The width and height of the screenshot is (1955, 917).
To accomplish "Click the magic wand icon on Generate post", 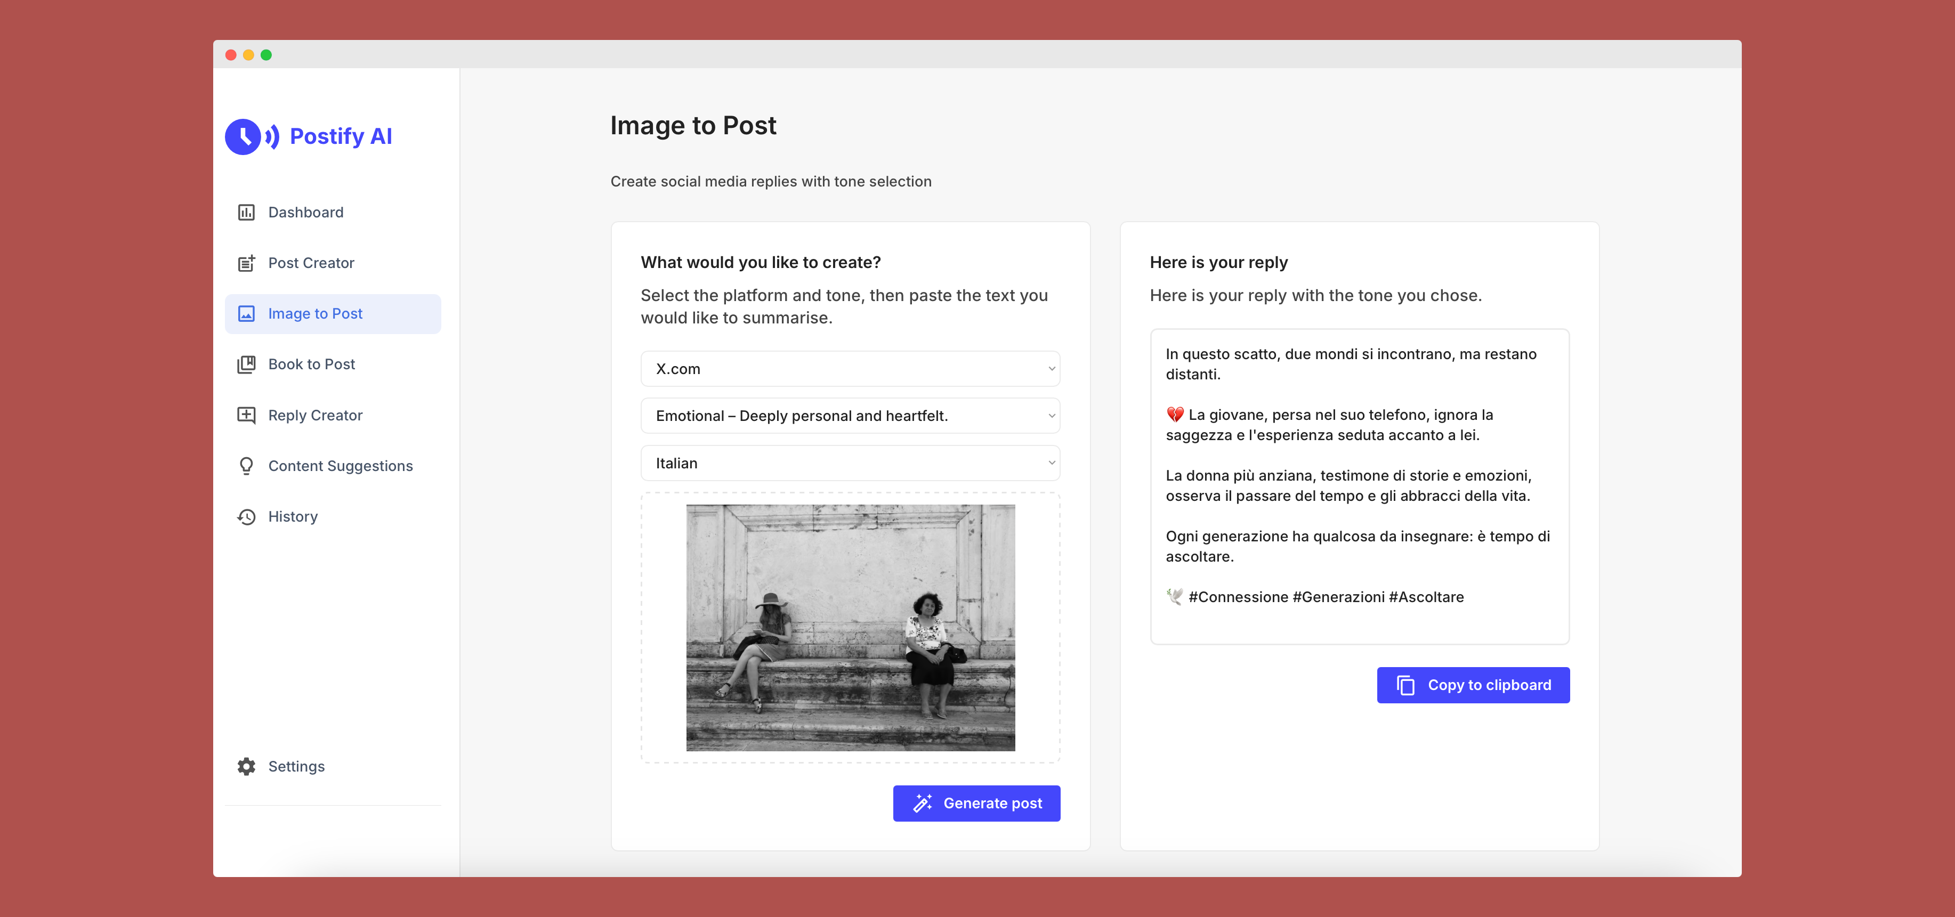I will (922, 802).
